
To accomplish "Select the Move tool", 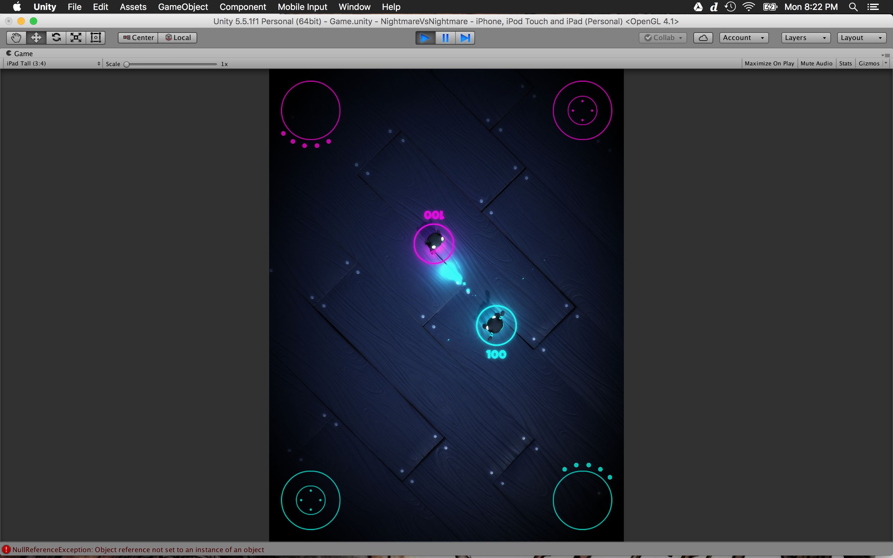I will (36, 38).
